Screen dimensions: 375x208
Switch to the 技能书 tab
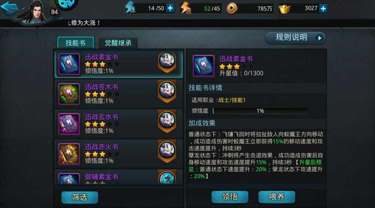pos(76,43)
